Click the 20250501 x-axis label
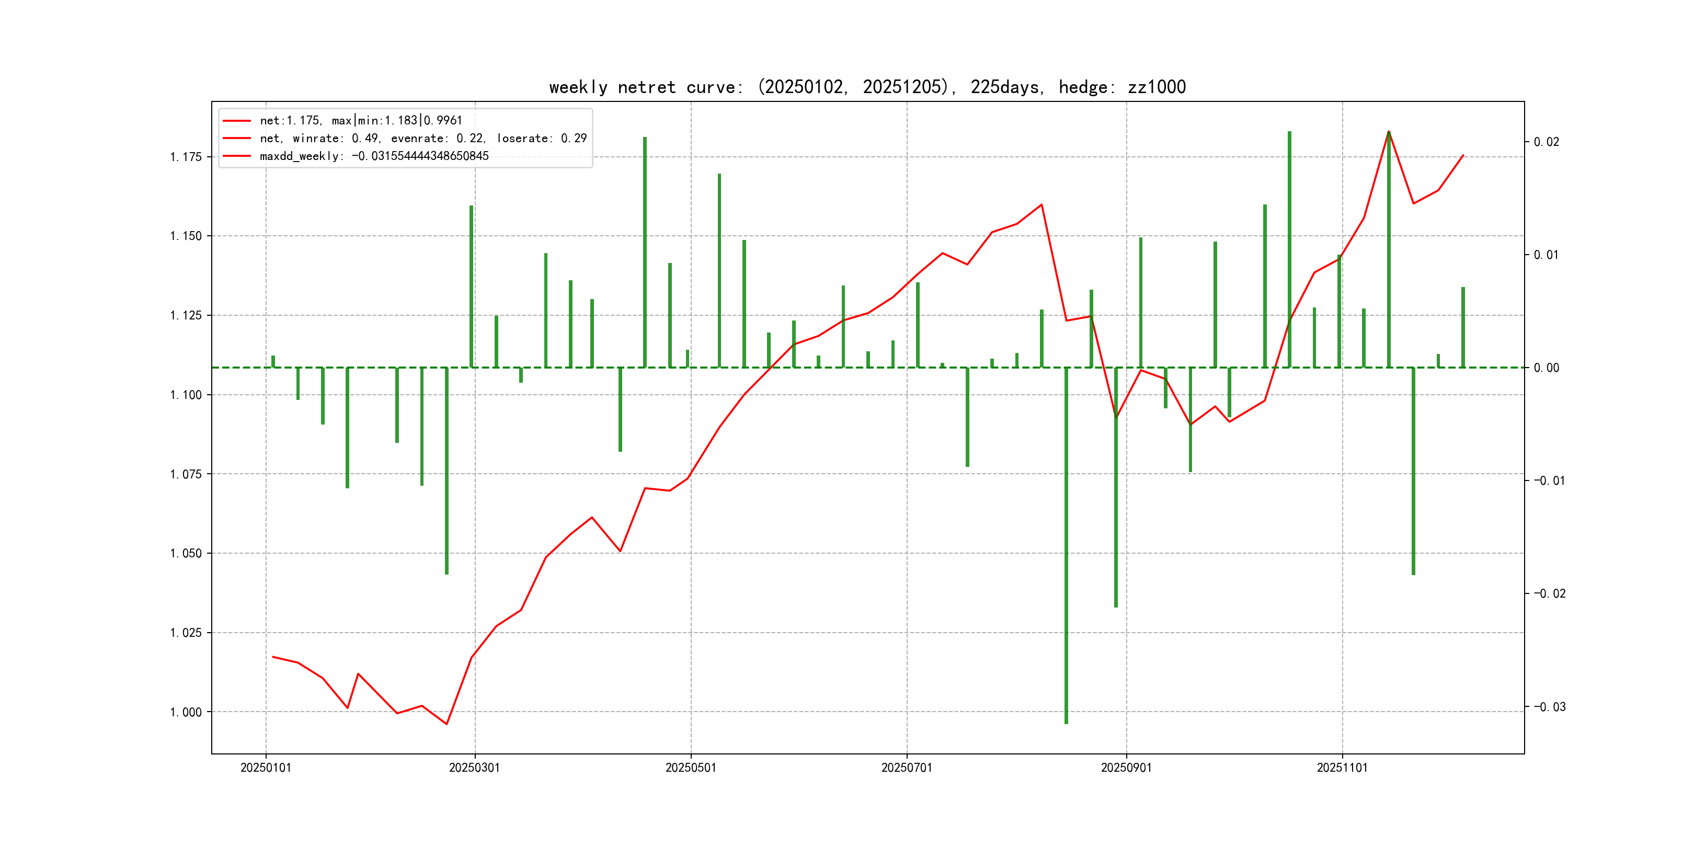Screen dimensions: 1694x847 (x=691, y=768)
